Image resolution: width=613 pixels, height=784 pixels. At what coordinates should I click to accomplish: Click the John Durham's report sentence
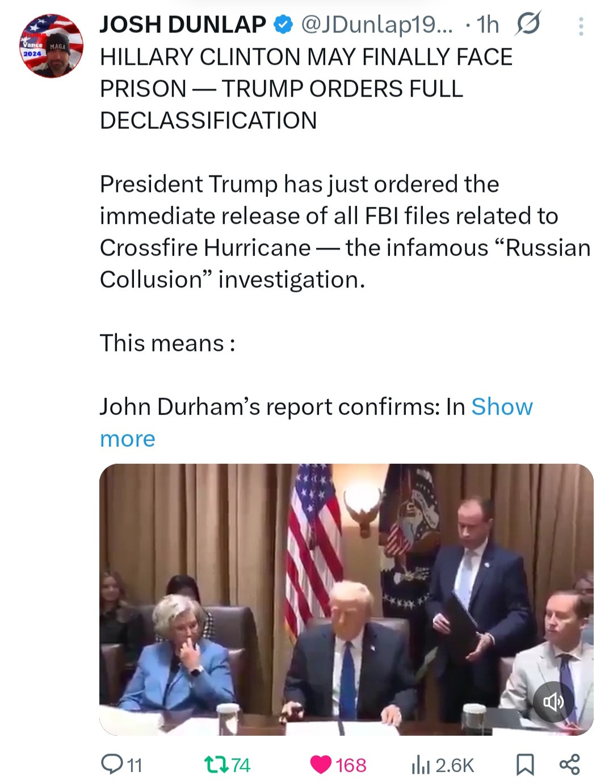(x=282, y=407)
